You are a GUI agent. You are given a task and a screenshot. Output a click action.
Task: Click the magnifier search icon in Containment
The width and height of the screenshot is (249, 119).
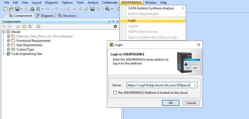pos(30,27)
